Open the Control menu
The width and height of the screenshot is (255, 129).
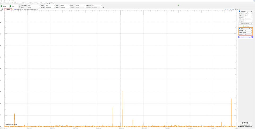pos(6,1)
